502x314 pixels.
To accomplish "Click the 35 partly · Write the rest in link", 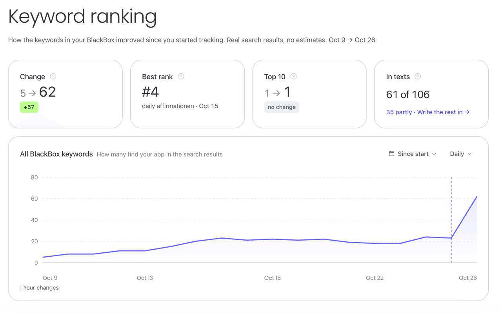I will point(428,112).
